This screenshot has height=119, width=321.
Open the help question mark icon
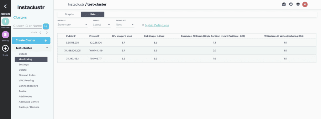click(x=291, y=4)
